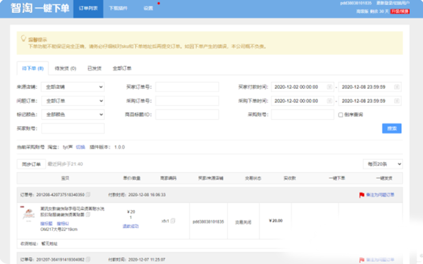Click the 搜标题 link under product

coord(47,224)
